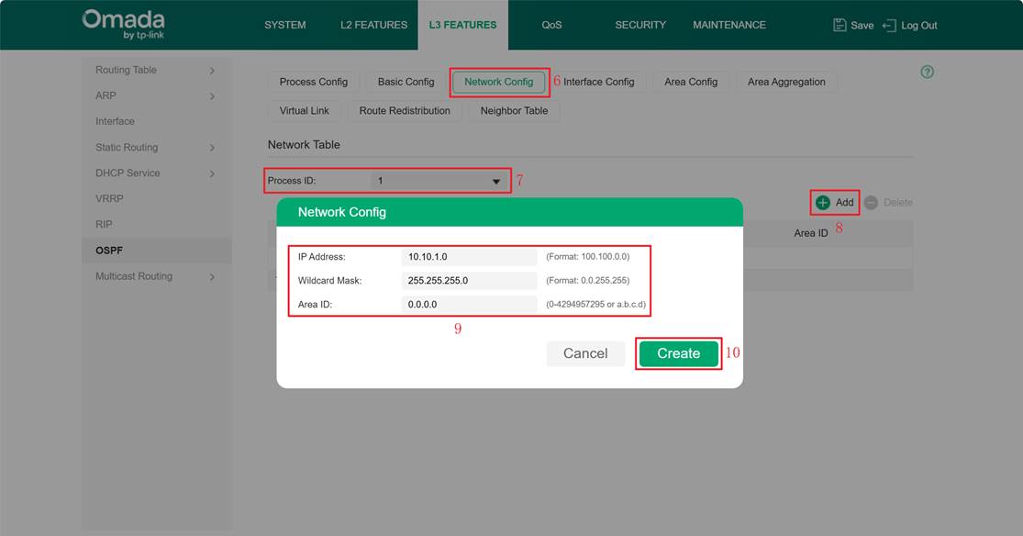Viewport: 1023px width, 536px height.
Task: Click the Save icon in header
Action: point(840,25)
